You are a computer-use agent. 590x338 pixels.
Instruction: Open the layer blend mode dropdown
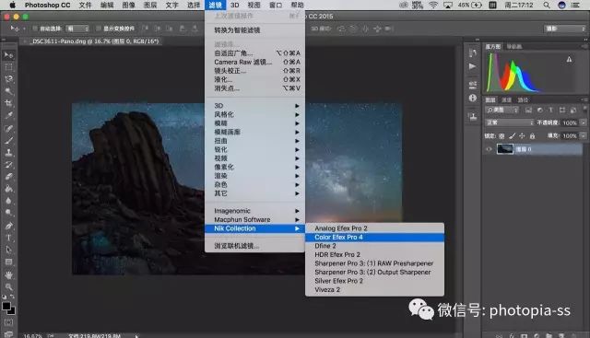tap(510, 122)
